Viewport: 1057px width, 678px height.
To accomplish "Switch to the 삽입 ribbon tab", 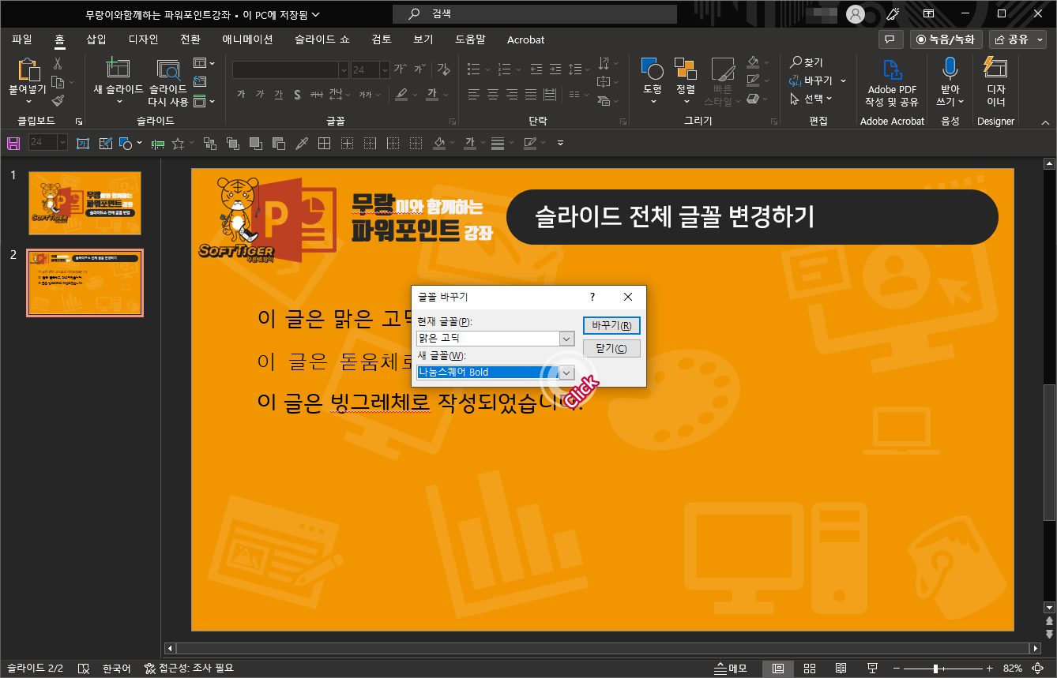I will pyautogui.click(x=96, y=39).
